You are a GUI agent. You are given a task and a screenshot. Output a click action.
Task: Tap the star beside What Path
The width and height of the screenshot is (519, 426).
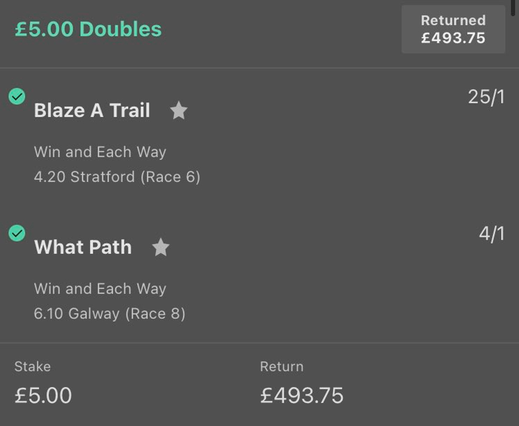coord(161,247)
